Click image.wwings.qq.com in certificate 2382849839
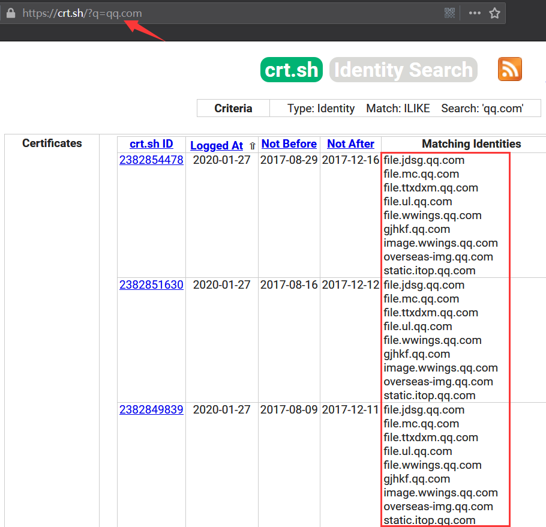Screen dimensions: 546x527 point(441,493)
